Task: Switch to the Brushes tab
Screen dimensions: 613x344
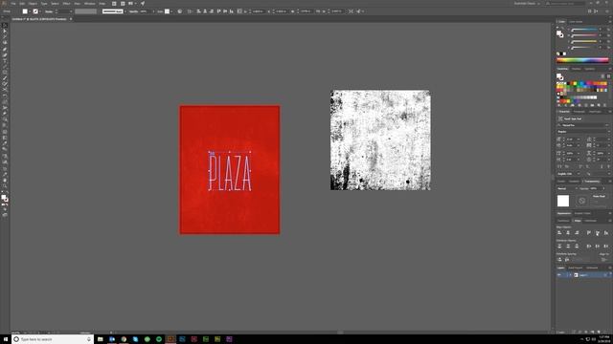Action: point(577,69)
